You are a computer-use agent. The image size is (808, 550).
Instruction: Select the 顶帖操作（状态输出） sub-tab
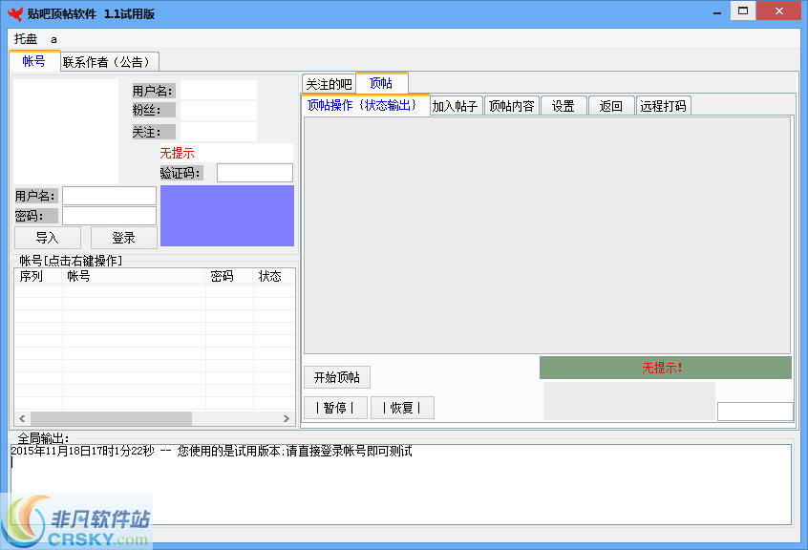(365, 105)
